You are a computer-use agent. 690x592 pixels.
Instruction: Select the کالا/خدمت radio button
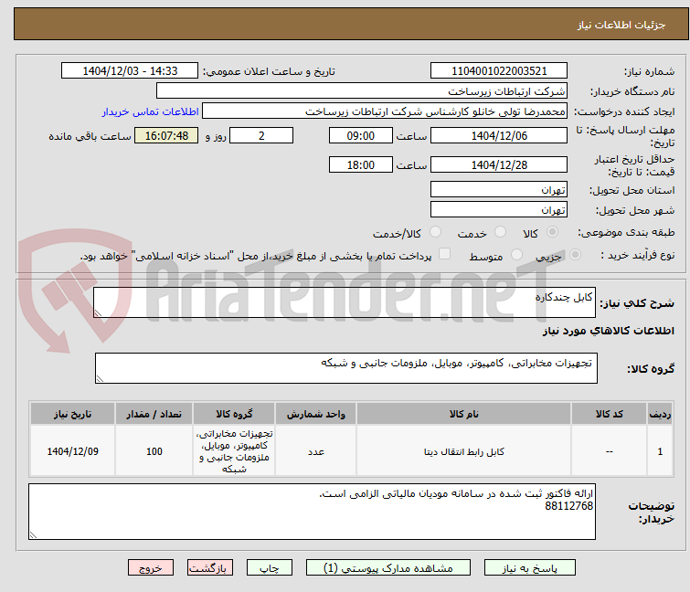pyautogui.click(x=435, y=232)
